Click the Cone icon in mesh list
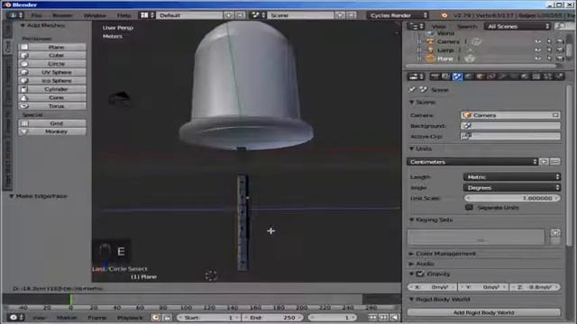This screenshot has width=577, height=324. pyautogui.click(x=24, y=98)
